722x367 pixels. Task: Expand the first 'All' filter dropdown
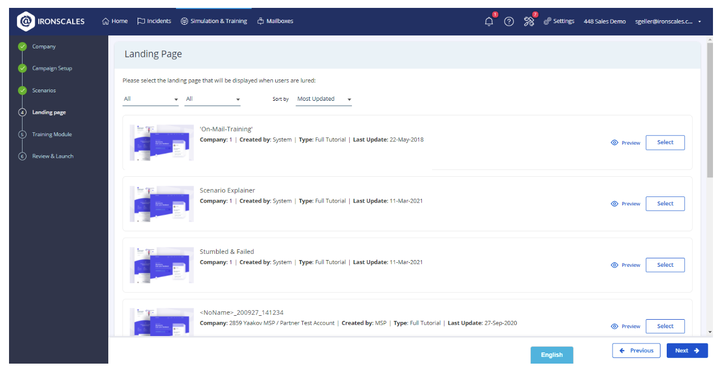pos(151,100)
